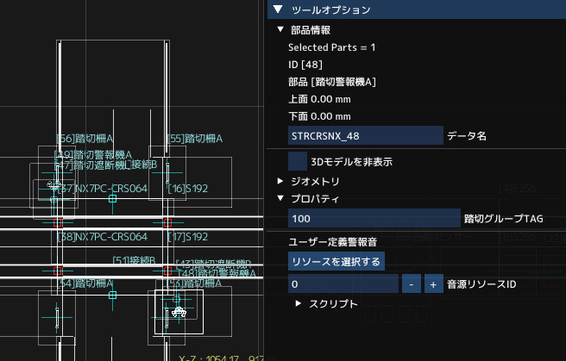Click red joint node directly above [54]踏切柵A label

(x=59, y=271)
